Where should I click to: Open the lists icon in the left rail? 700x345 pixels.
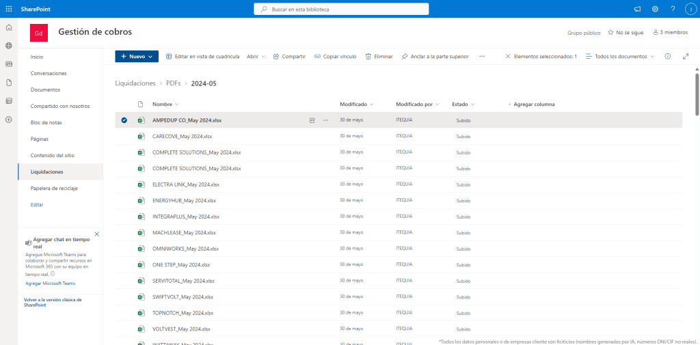click(9, 101)
